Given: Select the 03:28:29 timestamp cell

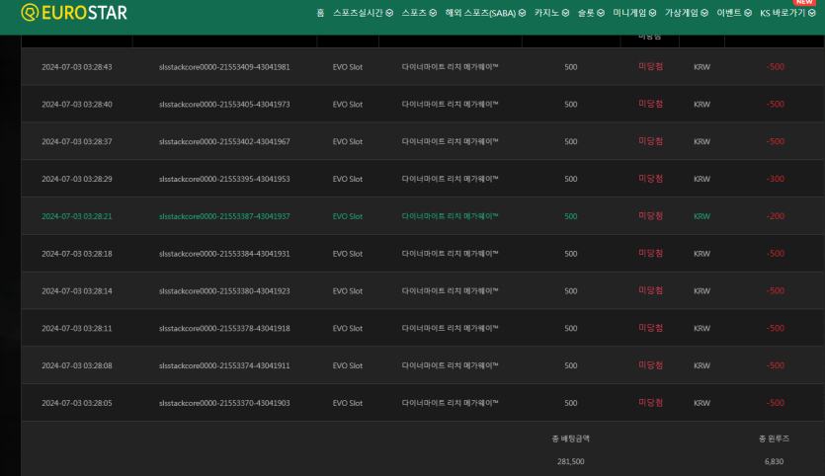Looking at the screenshot, I should 77,179.
